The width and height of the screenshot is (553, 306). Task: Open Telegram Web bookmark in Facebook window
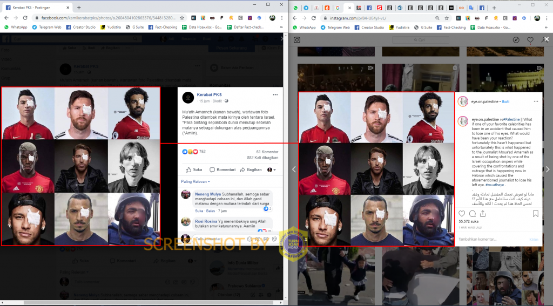pos(46,27)
